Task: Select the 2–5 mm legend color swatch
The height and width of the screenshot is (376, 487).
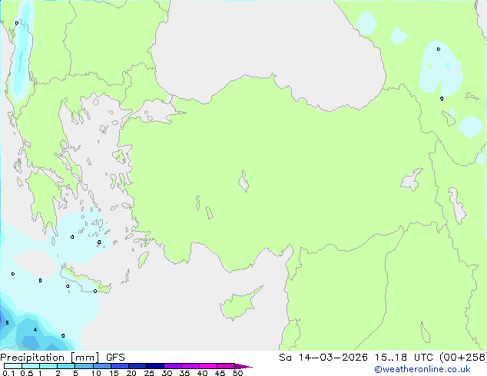Action: point(66,366)
